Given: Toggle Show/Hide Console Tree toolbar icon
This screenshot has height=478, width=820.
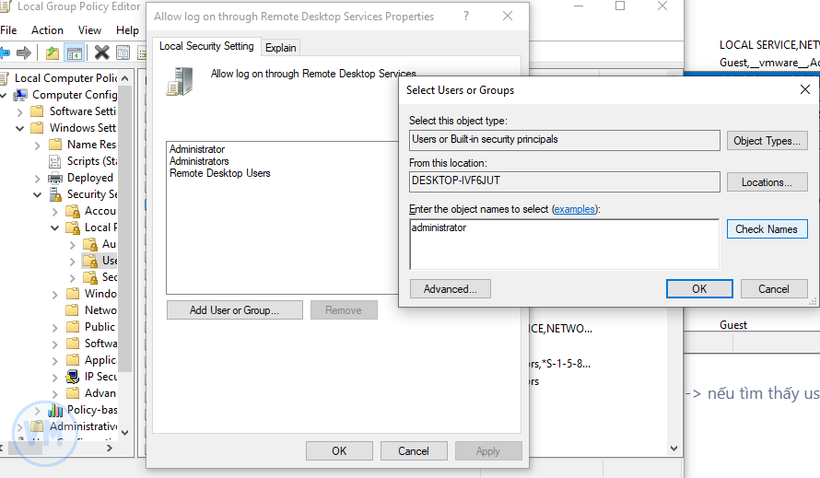Looking at the screenshot, I should click(x=75, y=52).
